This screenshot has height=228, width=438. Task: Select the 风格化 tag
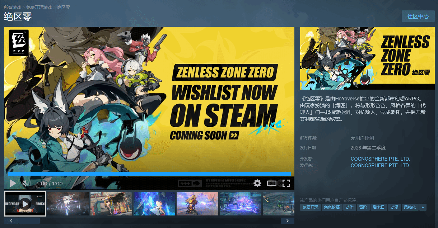click(410, 207)
